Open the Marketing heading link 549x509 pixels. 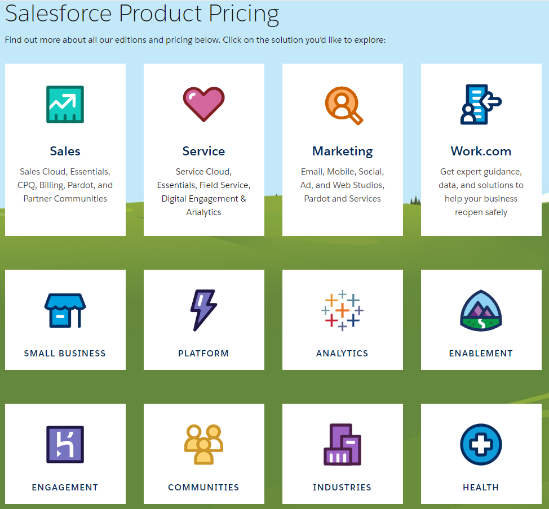click(342, 151)
